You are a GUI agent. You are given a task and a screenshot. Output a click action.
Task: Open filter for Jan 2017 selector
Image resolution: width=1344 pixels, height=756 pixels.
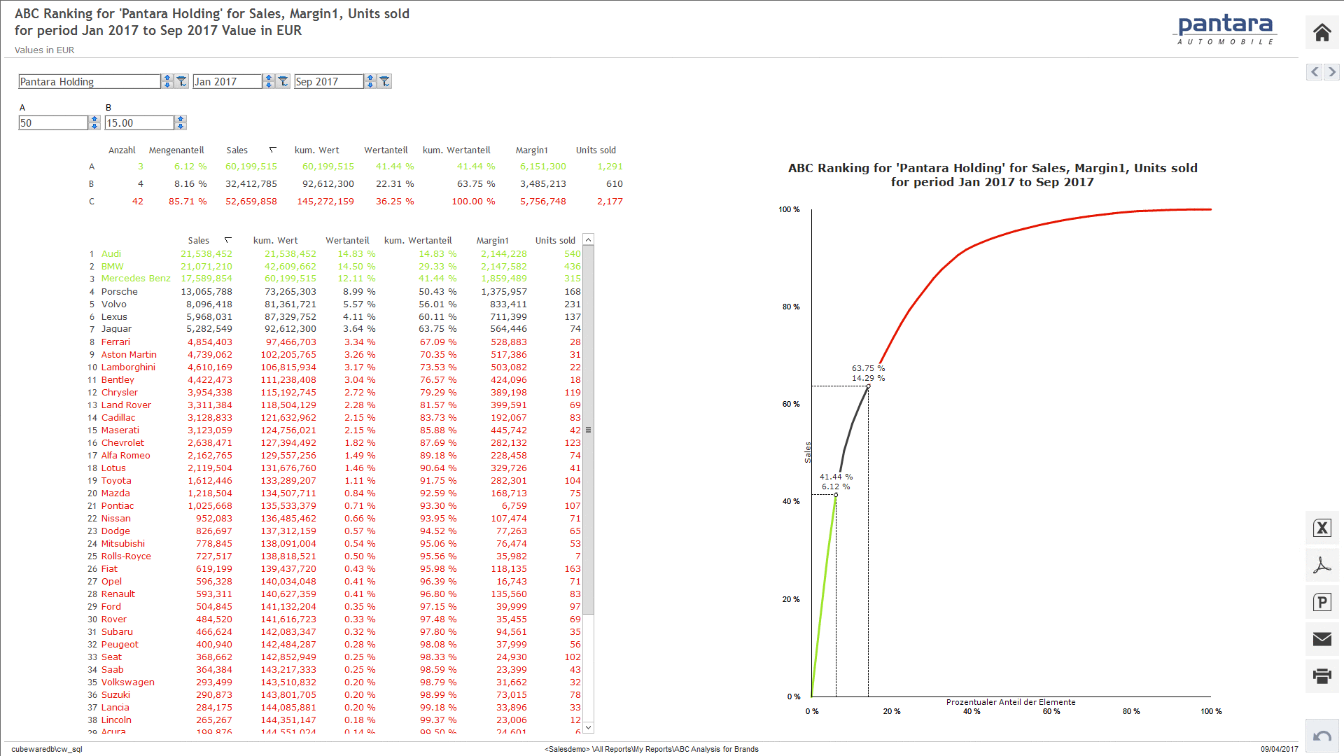(283, 82)
